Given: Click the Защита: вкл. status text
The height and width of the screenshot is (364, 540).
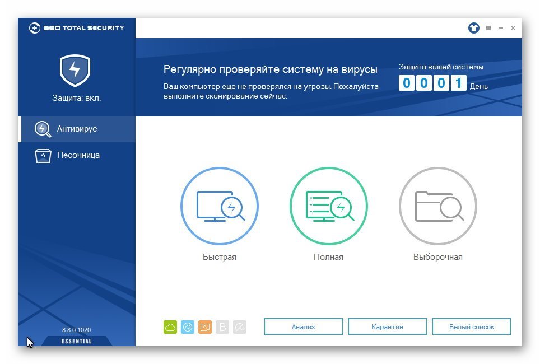Looking at the screenshot, I should pos(76,98).
